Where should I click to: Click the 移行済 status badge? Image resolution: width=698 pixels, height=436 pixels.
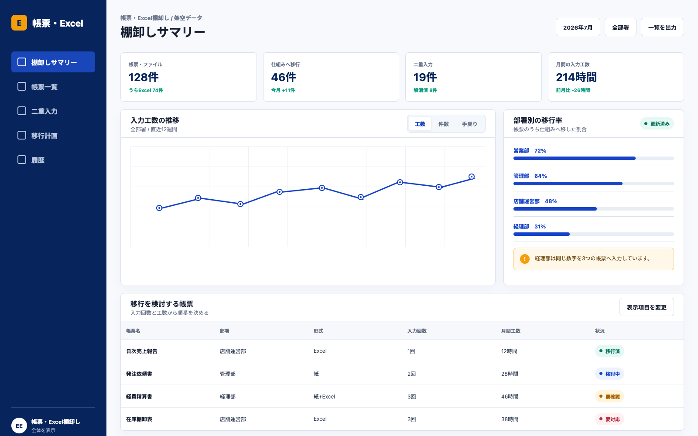point(609,351)
